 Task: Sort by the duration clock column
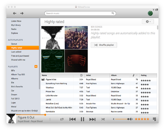(x=81, y=75)
